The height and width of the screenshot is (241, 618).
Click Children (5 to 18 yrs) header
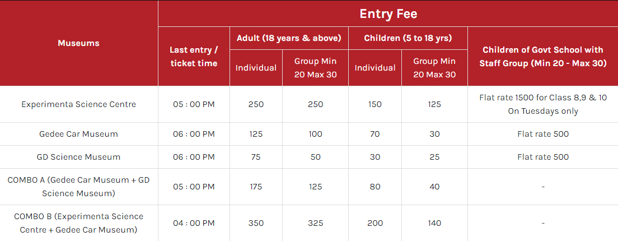point(408,38)
